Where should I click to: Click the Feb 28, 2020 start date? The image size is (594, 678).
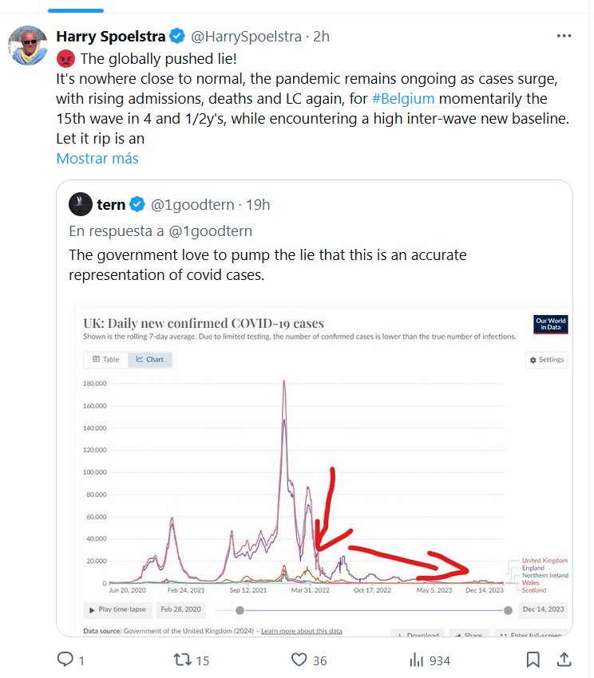[x=181, y=610]
